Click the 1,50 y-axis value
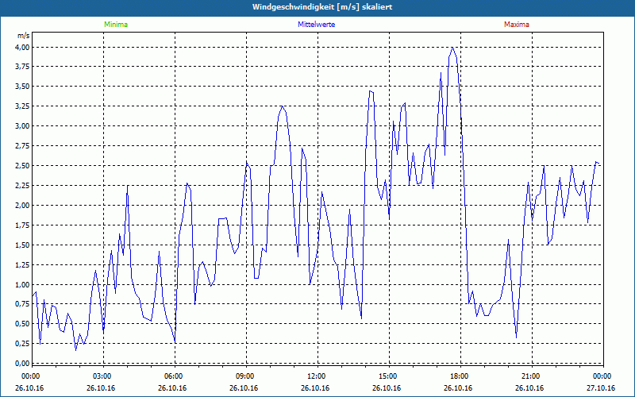Screen dimensions: 635x397 point(23,245)
